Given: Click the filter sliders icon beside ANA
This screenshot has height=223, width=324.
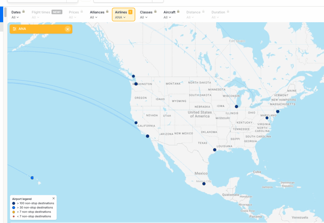Looking at the screenshot, I should (15, 29).
